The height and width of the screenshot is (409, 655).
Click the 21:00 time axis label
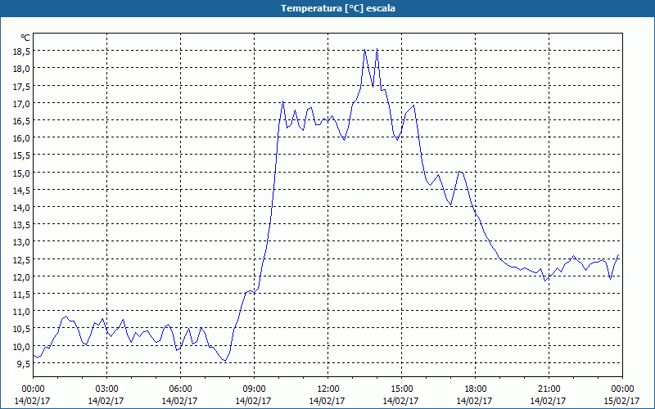[x=549, y=389]
